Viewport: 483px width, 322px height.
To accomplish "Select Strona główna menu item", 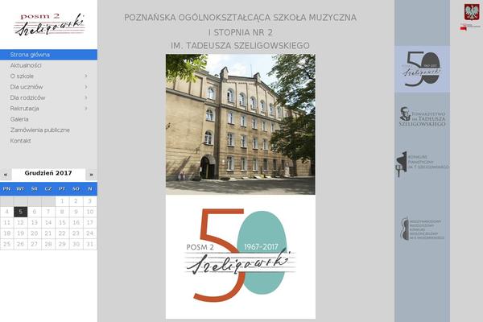I will pos(48,55).
